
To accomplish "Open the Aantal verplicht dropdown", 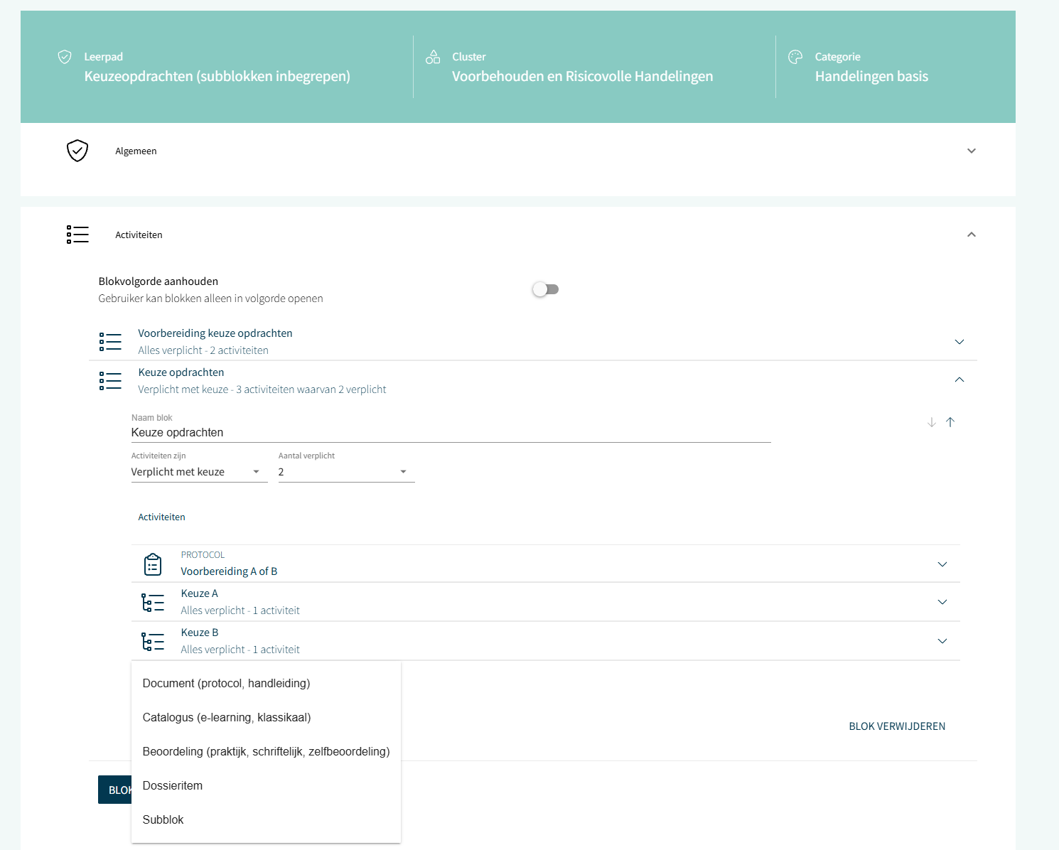I will click(346, 472).
